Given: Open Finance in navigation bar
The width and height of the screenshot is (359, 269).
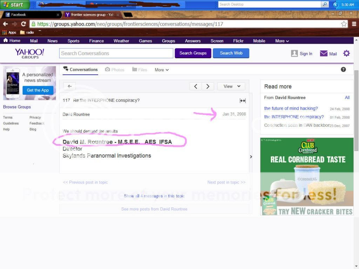Looking at the screenshot, I should click(x=96, y=41).
